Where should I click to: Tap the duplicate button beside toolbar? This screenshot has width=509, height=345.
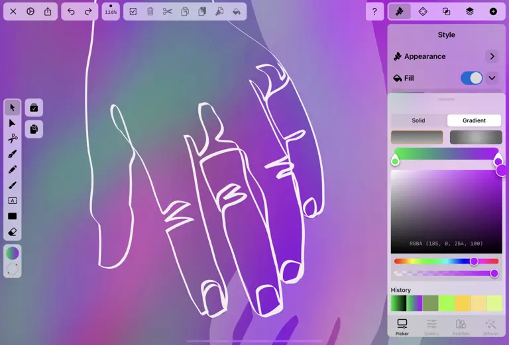pos(34,129)
